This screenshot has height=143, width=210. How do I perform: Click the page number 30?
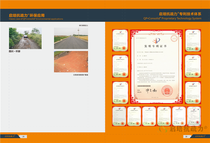tap(186, 137)
